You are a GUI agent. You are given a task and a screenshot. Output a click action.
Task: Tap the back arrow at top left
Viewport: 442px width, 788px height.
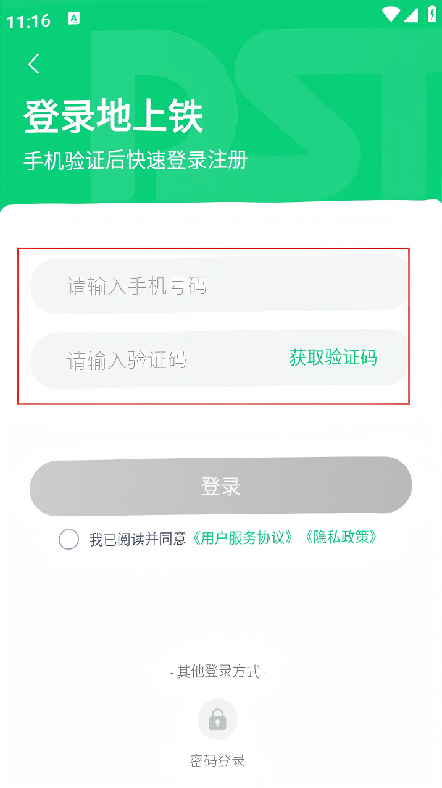34,64
